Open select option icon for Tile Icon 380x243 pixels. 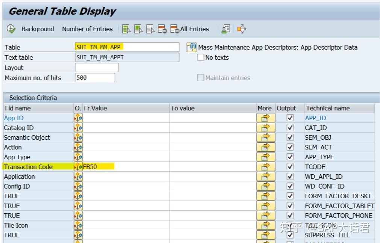point(78,225)
